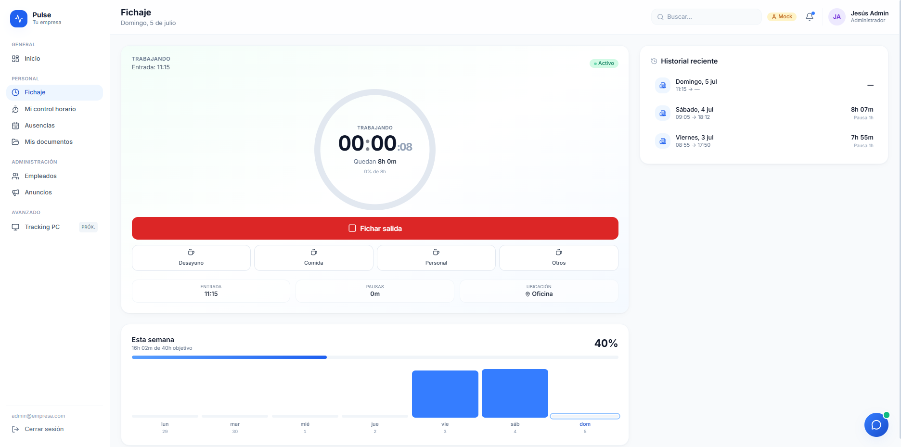Click the JA user avatar
The image size is (901, 447).
837,17
